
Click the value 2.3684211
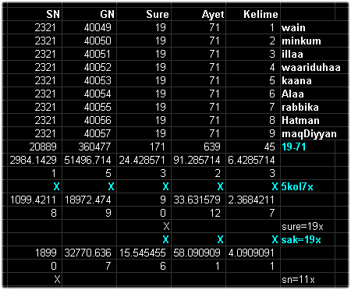click(251, 200)
